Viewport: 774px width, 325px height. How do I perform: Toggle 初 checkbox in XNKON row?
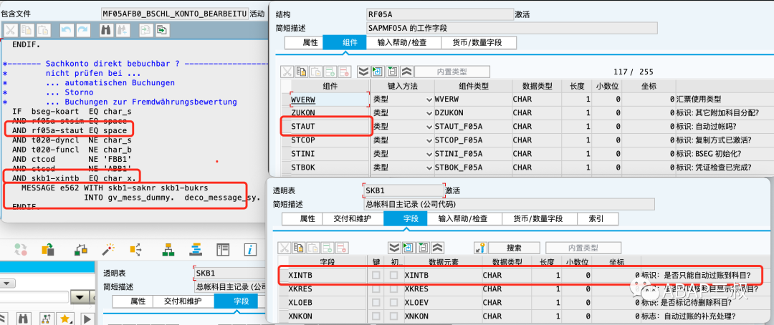coord(393,316)
